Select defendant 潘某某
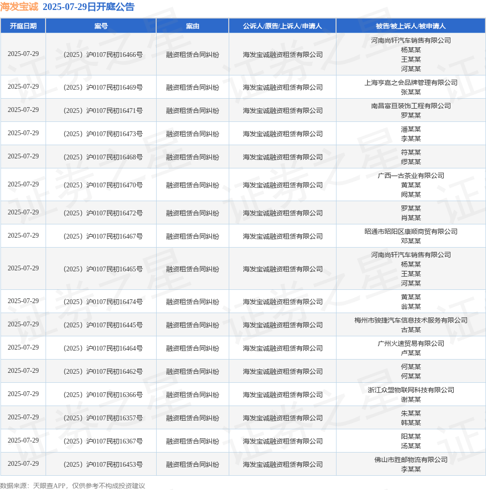 point(411,129)
